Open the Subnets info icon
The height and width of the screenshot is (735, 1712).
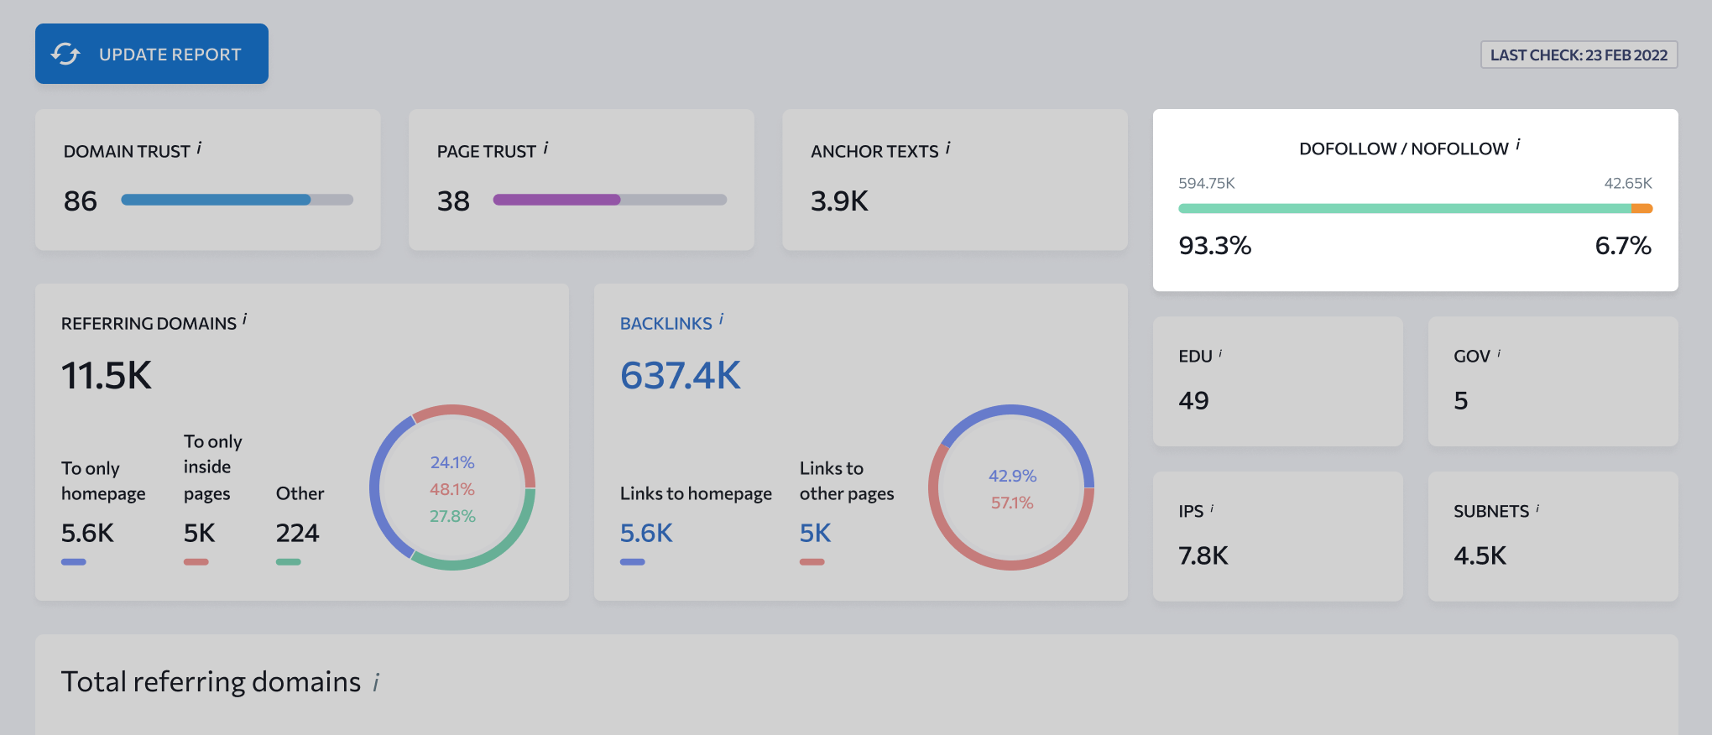[x=1537, y=508]
